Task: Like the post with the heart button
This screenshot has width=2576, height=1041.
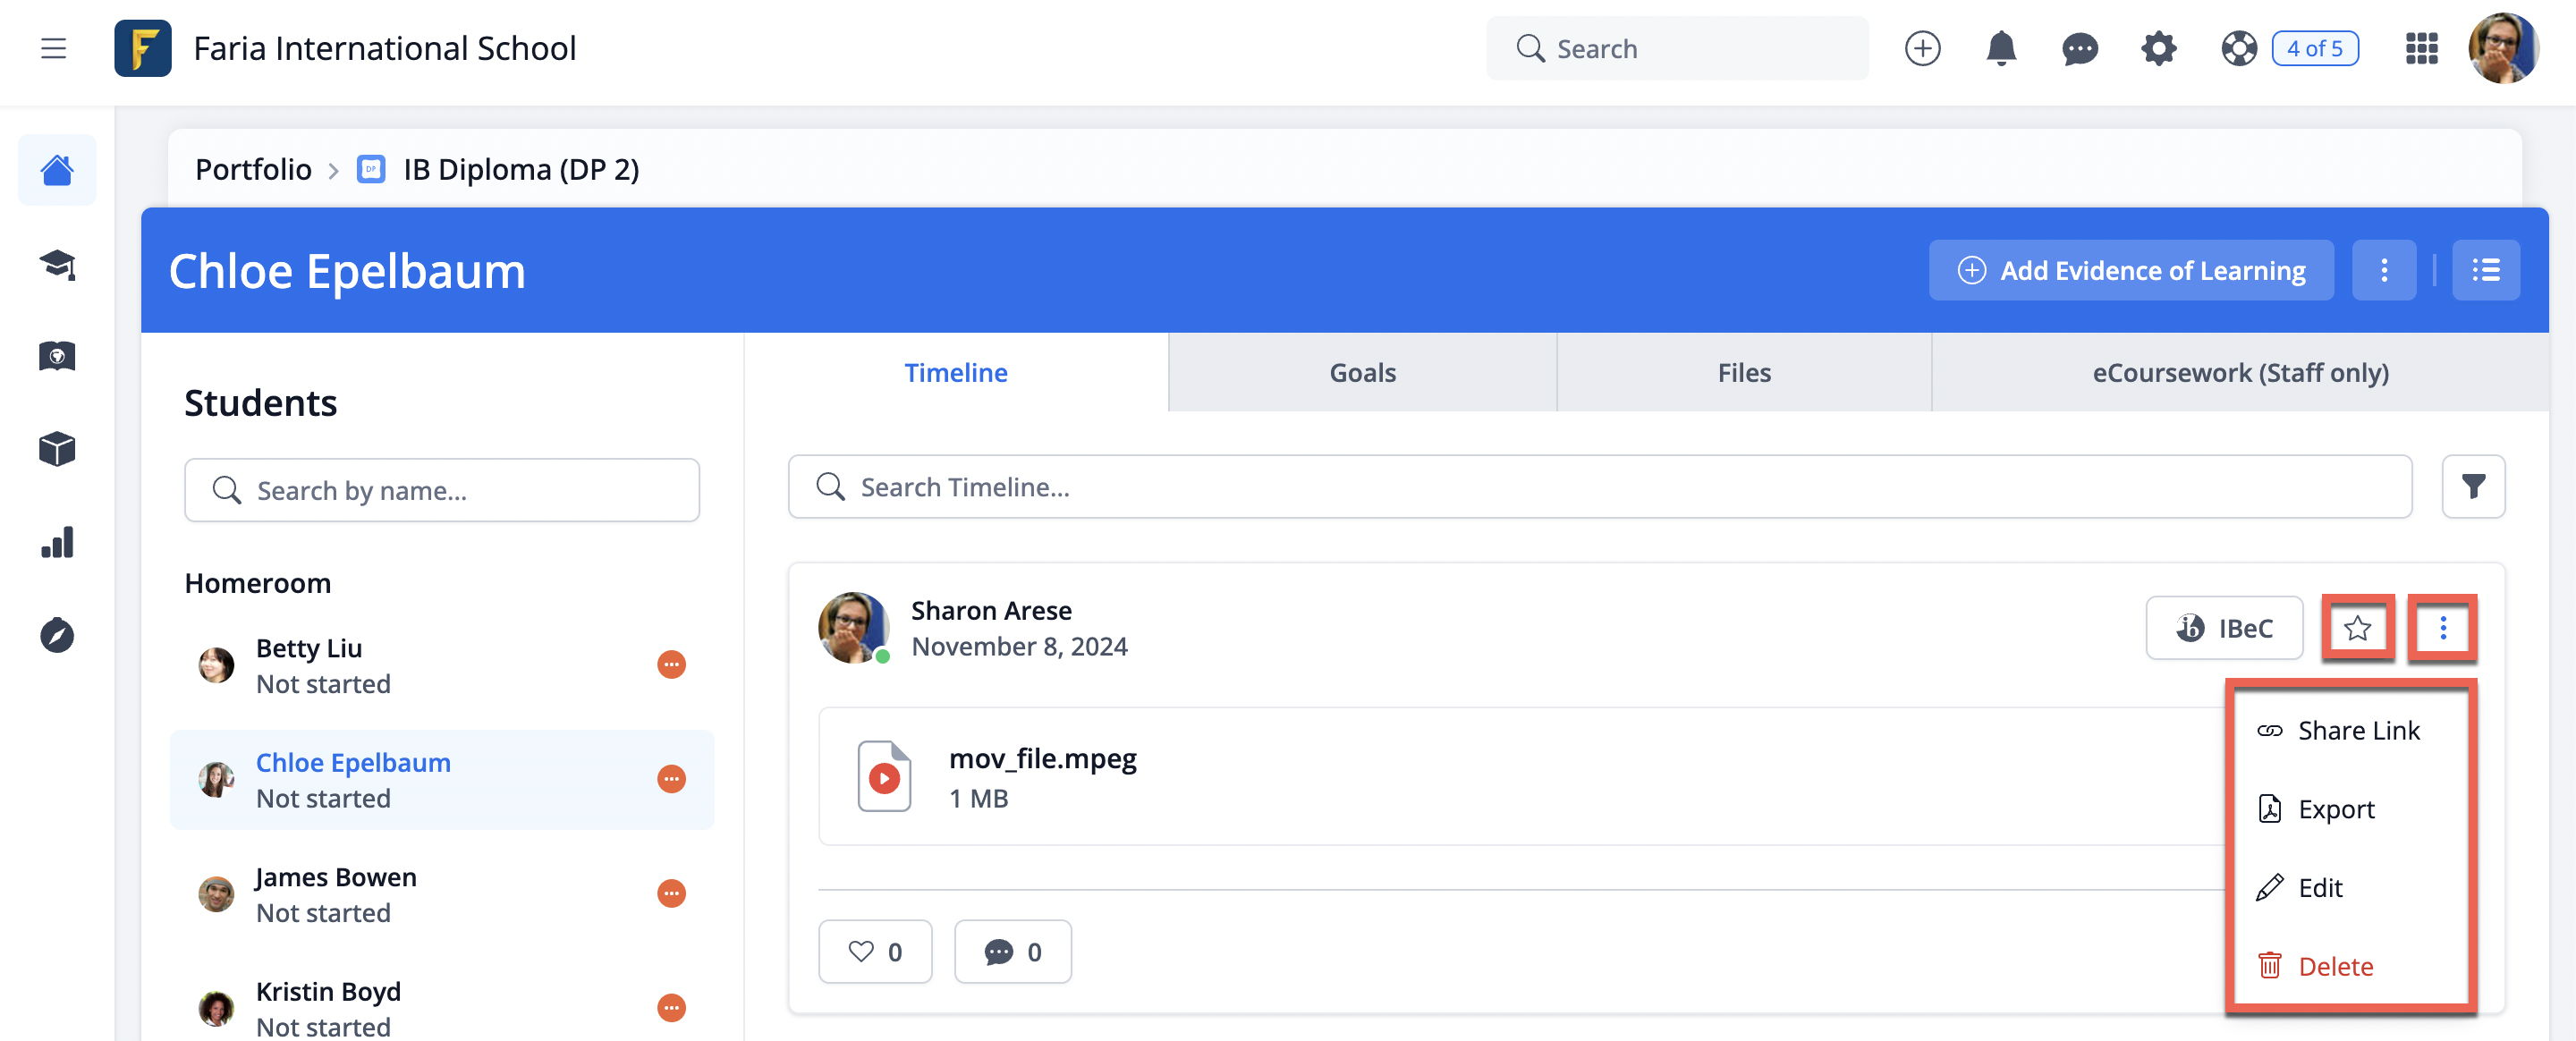Action: (875, 951)
